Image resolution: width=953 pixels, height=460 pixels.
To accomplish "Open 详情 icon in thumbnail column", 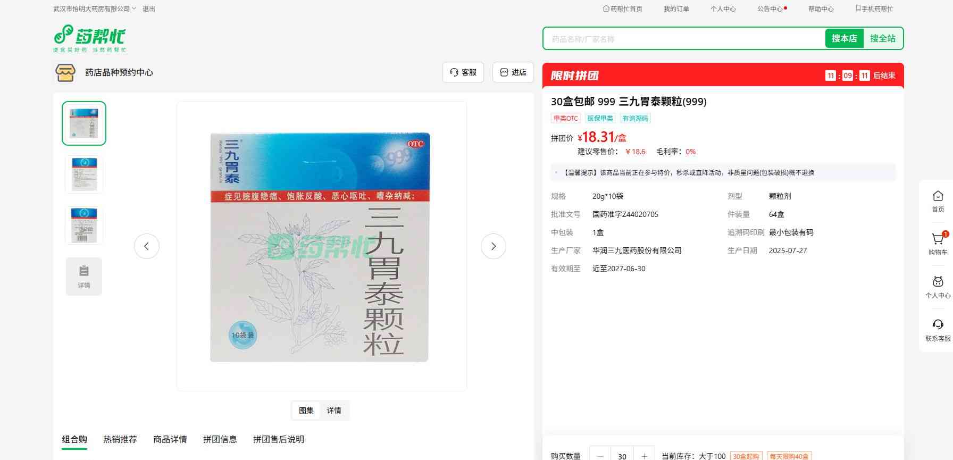I will pyautogui.click(x=84, y=277).
